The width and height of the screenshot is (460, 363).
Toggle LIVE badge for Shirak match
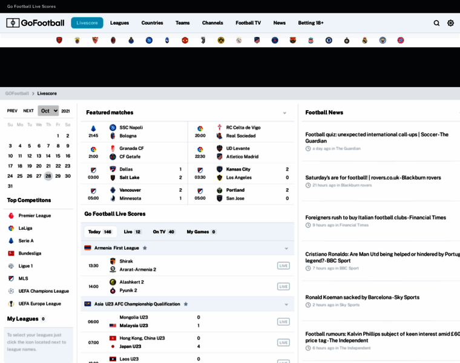tap(283, 266)
